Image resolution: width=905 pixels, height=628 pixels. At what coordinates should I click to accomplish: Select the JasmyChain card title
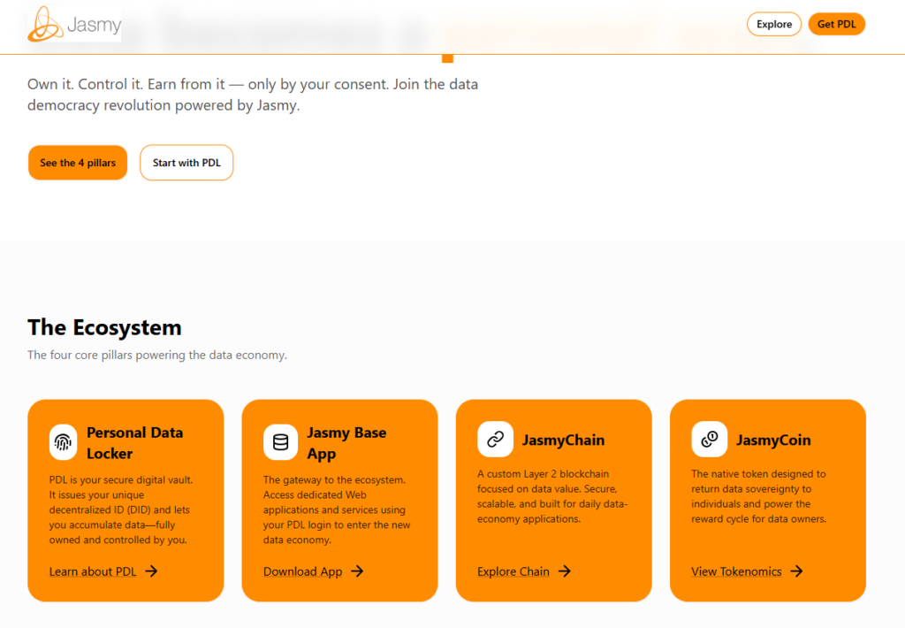[563, 440]
